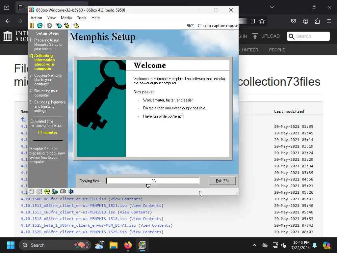Screen dimensions: 337x253
Task: Open notifications bell icon
Action: click(315, 245)
